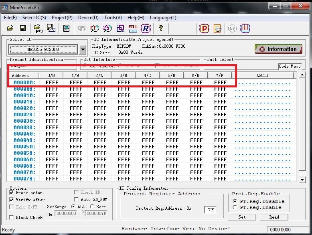Toggle the Skip 0xFF checkbox
The height and width of the screenshot is (235, 312).
click(x=12, y=207)
